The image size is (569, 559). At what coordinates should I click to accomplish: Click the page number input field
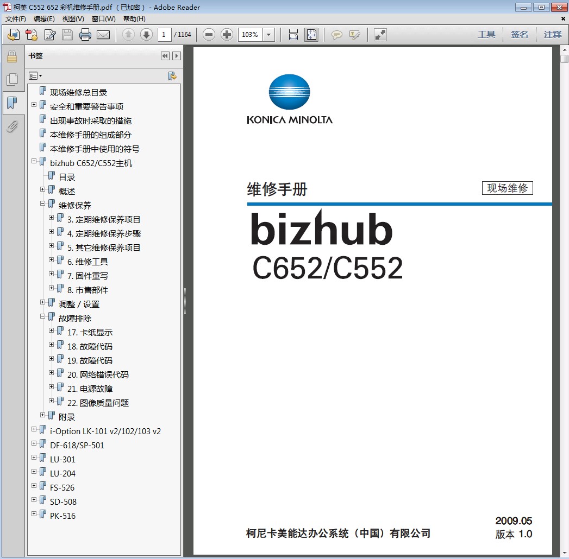click(165, 35)
